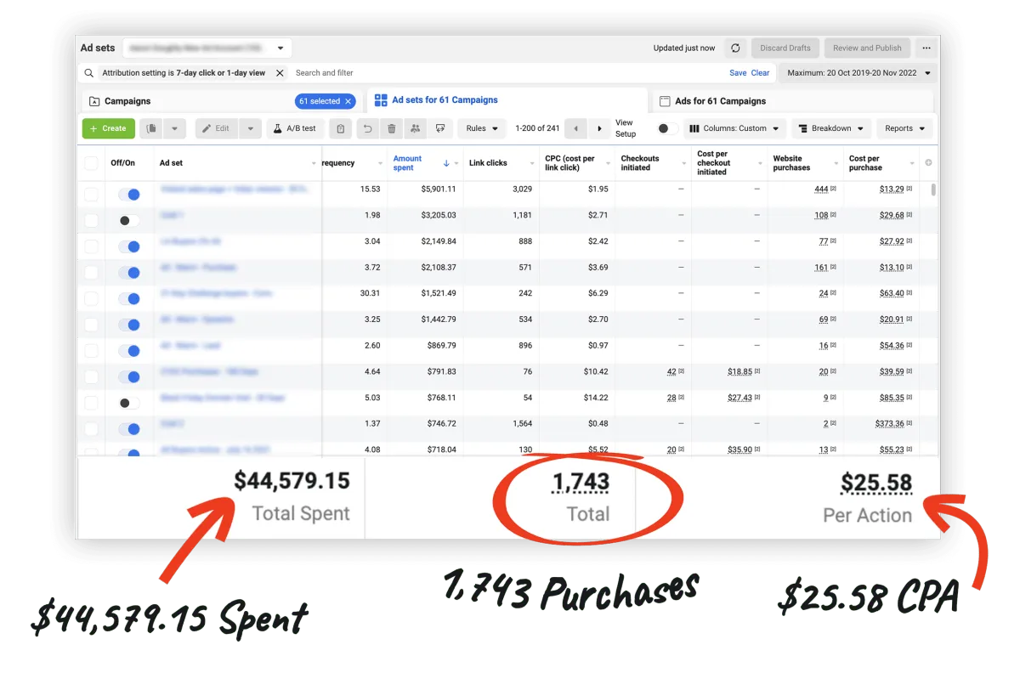
Task: Click the Campaigns folder icon
Action: 94,101
